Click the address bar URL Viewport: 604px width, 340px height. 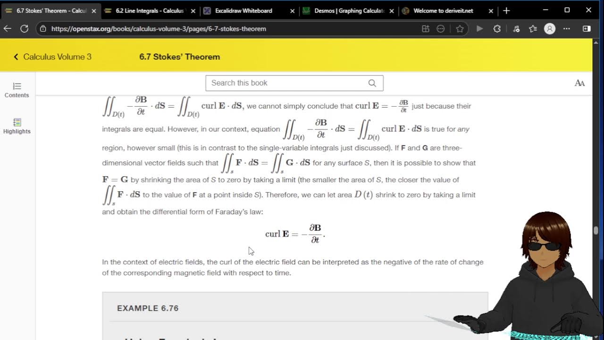159,29
